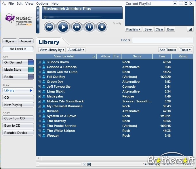Select The Postal Service row
Image resolution: width=196 pixels, height=169 pixels.
[115, 126]
